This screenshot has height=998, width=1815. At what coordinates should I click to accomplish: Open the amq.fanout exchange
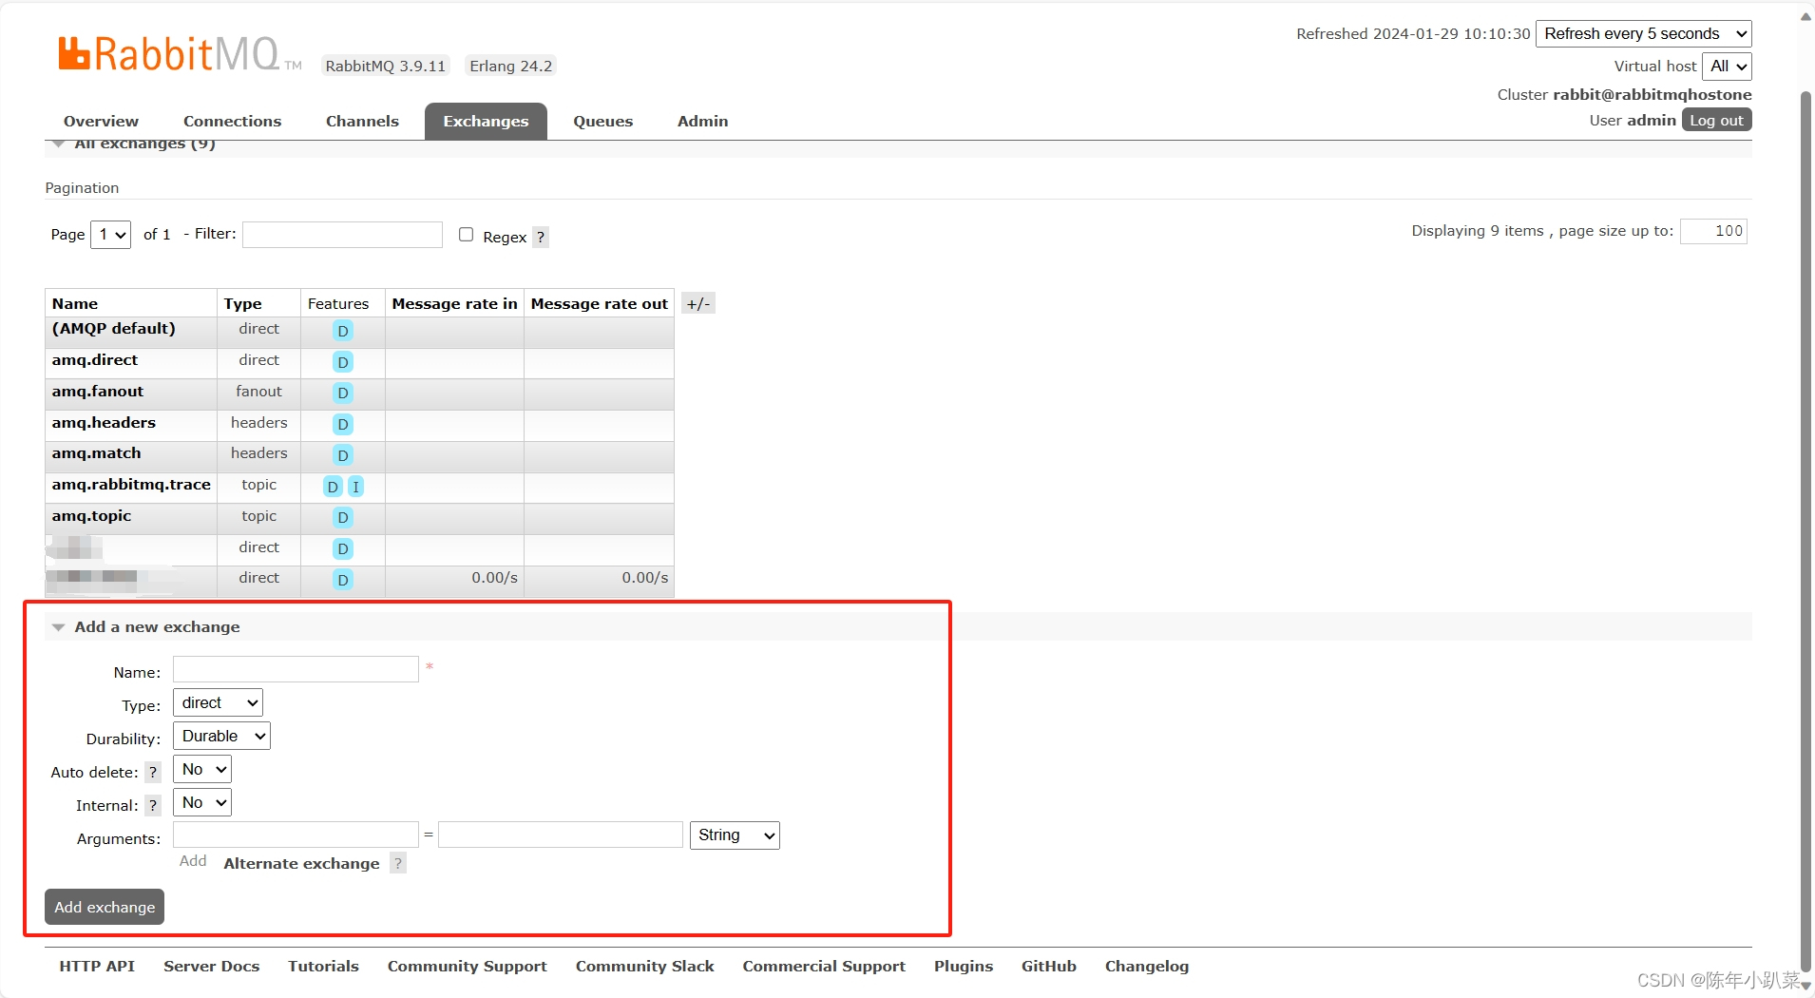point(98,392)
